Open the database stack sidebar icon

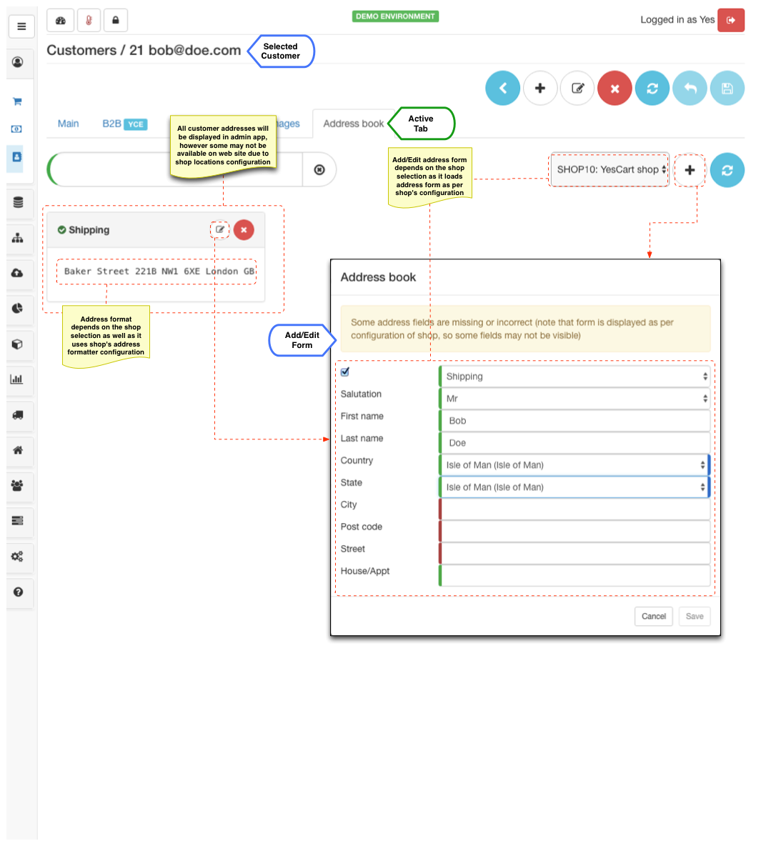coord(18,202)
